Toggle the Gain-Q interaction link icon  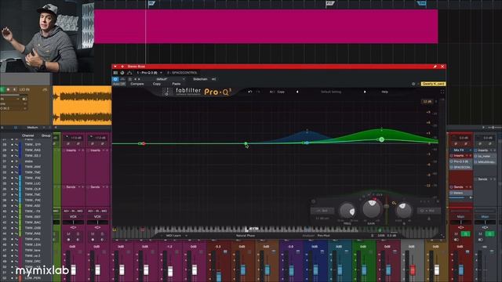pos(394,203)
